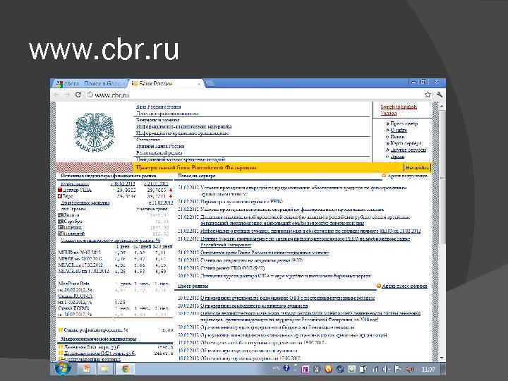Click the browser back arrow
Screen dimensions: 508x381
(x=57, y=95)
